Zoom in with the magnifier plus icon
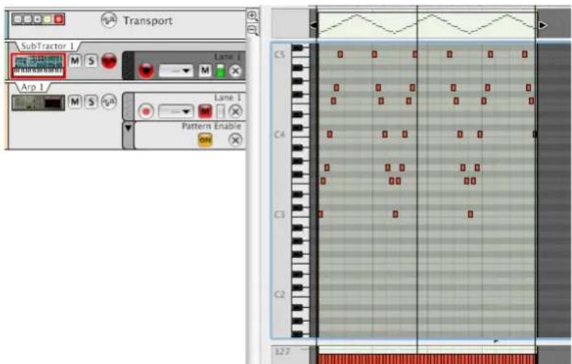This screenshot has height=364, width=572. (252, 16)
